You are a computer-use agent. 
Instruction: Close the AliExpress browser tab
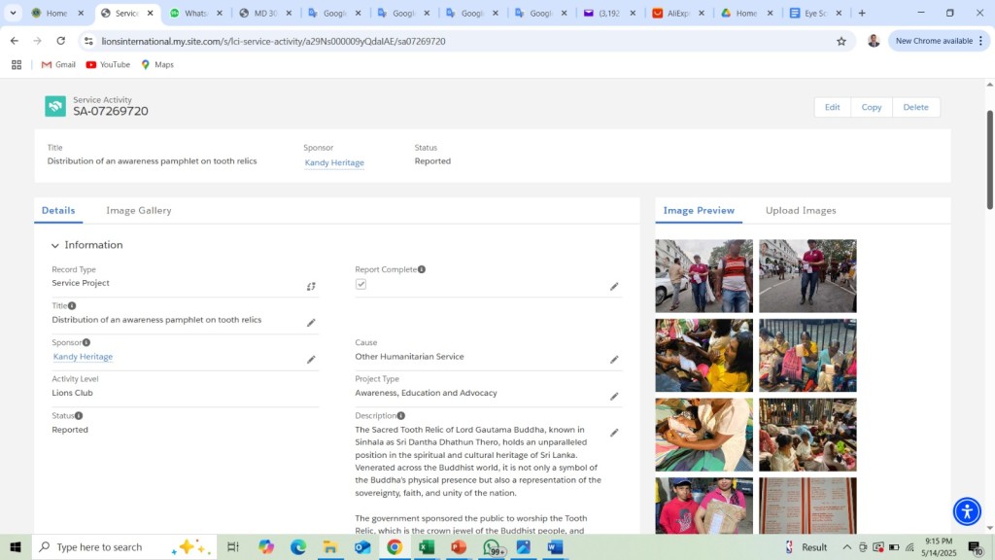[702, 13]
